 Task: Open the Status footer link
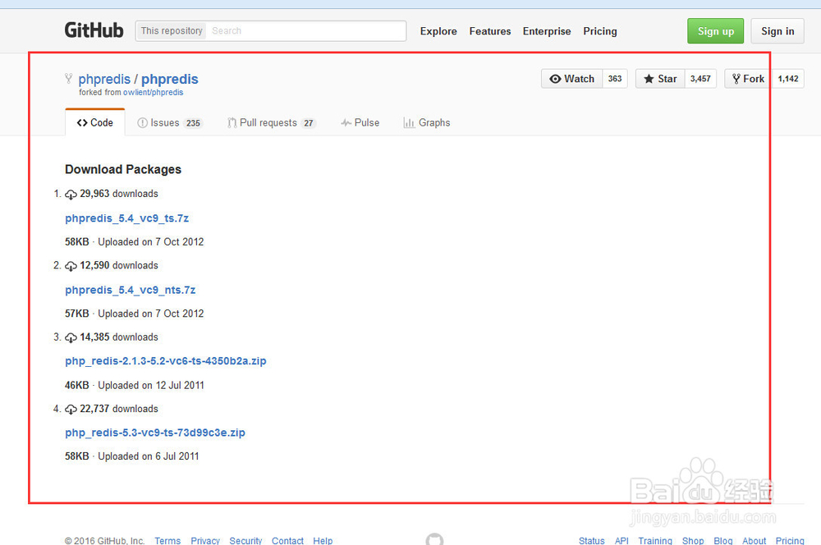pyautogui.click(x=592, y=540)
